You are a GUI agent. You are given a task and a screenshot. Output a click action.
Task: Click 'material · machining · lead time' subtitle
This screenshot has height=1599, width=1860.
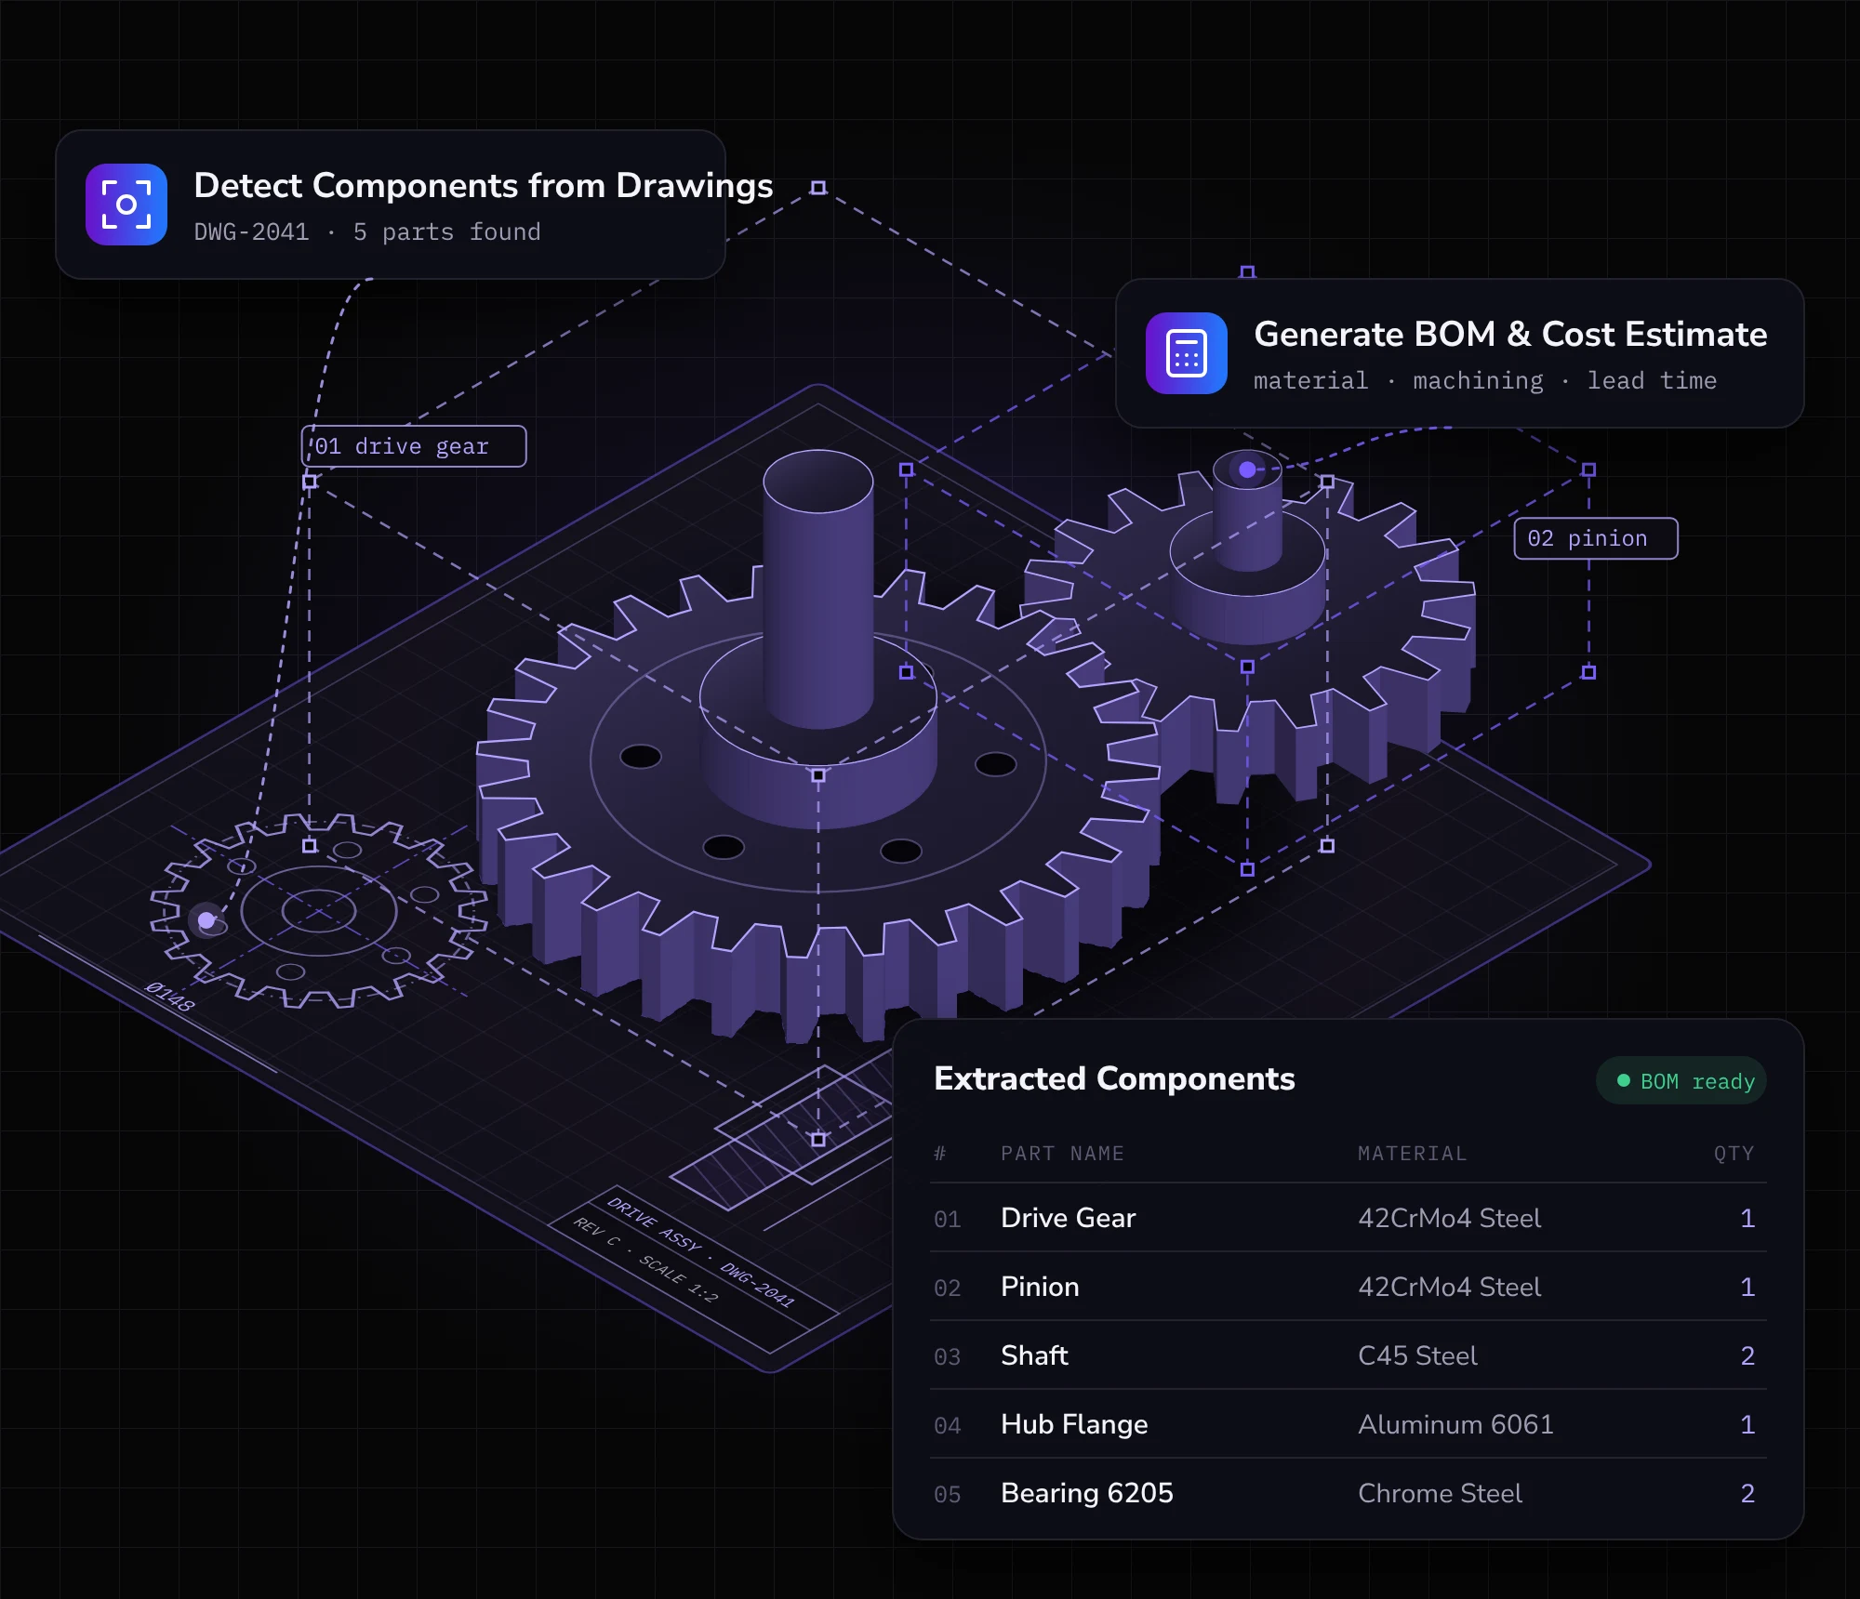1485,380
